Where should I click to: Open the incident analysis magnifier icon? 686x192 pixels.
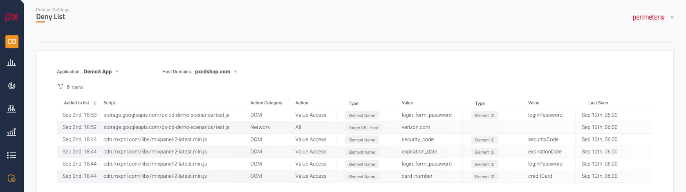pyautogui.click(x=11, y=109)
